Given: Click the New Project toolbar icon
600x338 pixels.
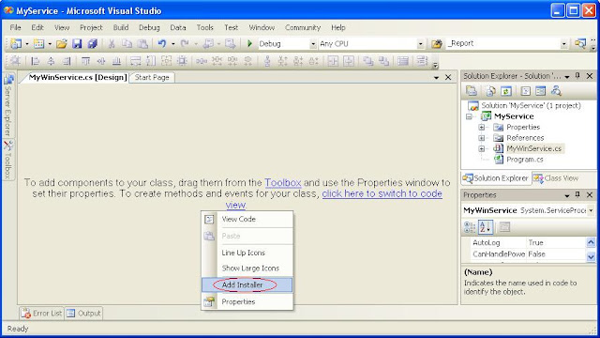Looking at the screenshot, I should tap(16, 44).
